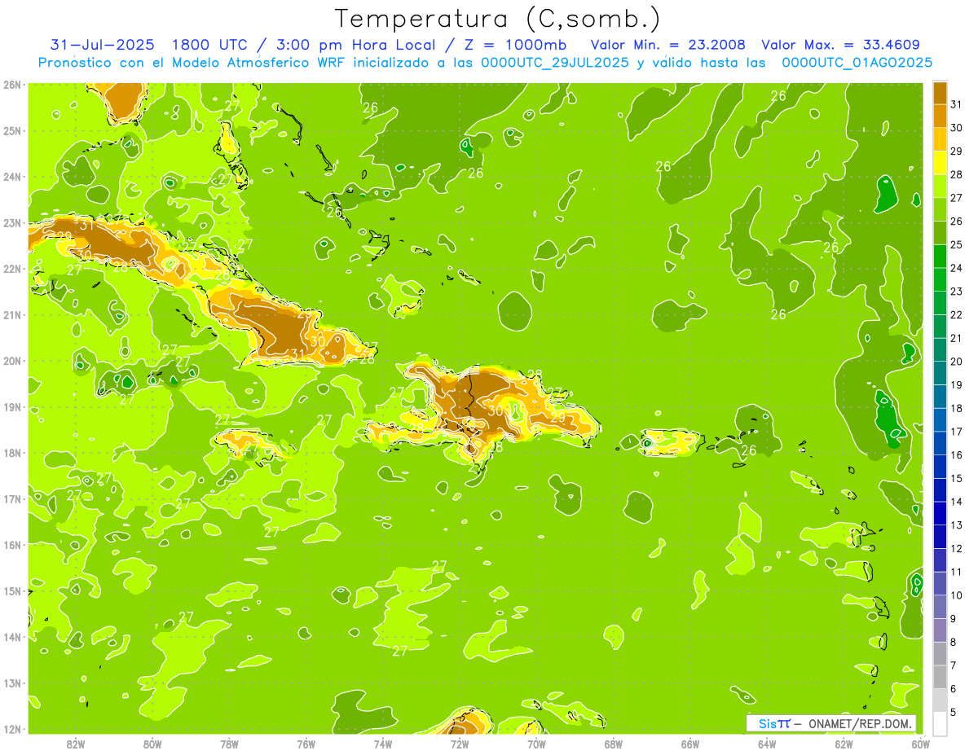Screen dimensions: 978x755
Task: Click color scale number '10'
Action: (x=958, y=595)
